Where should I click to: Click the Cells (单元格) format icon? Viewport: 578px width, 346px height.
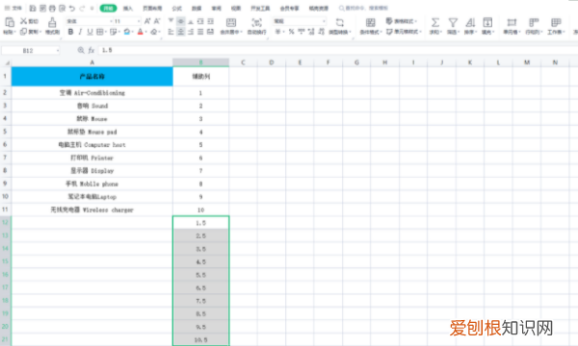512,23
